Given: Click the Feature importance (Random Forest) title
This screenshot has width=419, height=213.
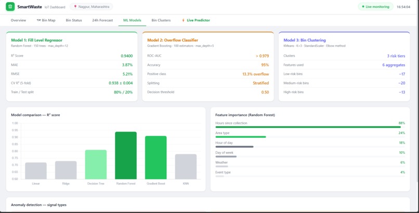Looking at the screenshot, I should coord(245,115).
